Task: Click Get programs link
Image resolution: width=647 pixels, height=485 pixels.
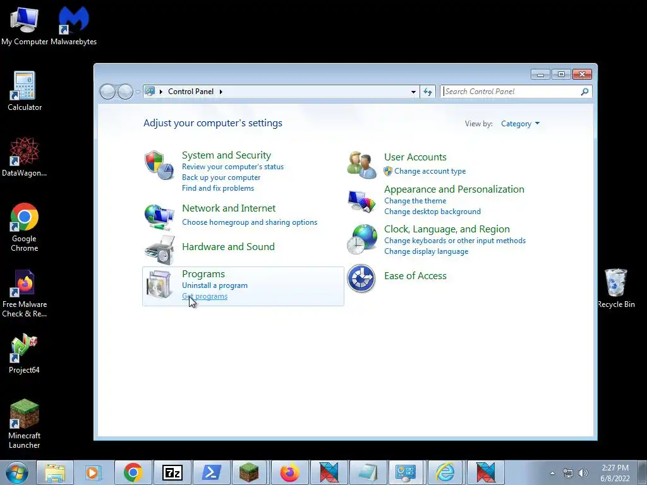Action: (205, 296)
